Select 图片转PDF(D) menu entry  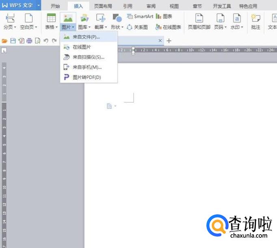87,77
